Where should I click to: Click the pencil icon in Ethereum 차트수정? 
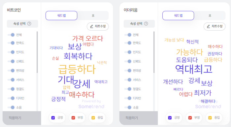coord(208,26)
